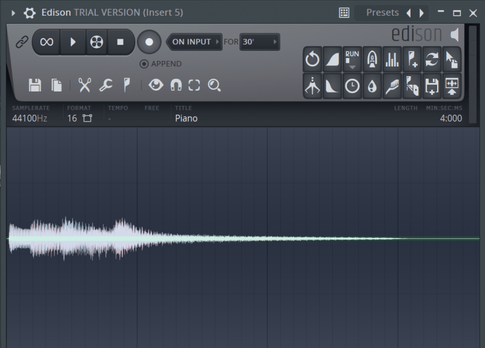
Task: Toggle the APPEND radio option
Action: tap(144, 64)
